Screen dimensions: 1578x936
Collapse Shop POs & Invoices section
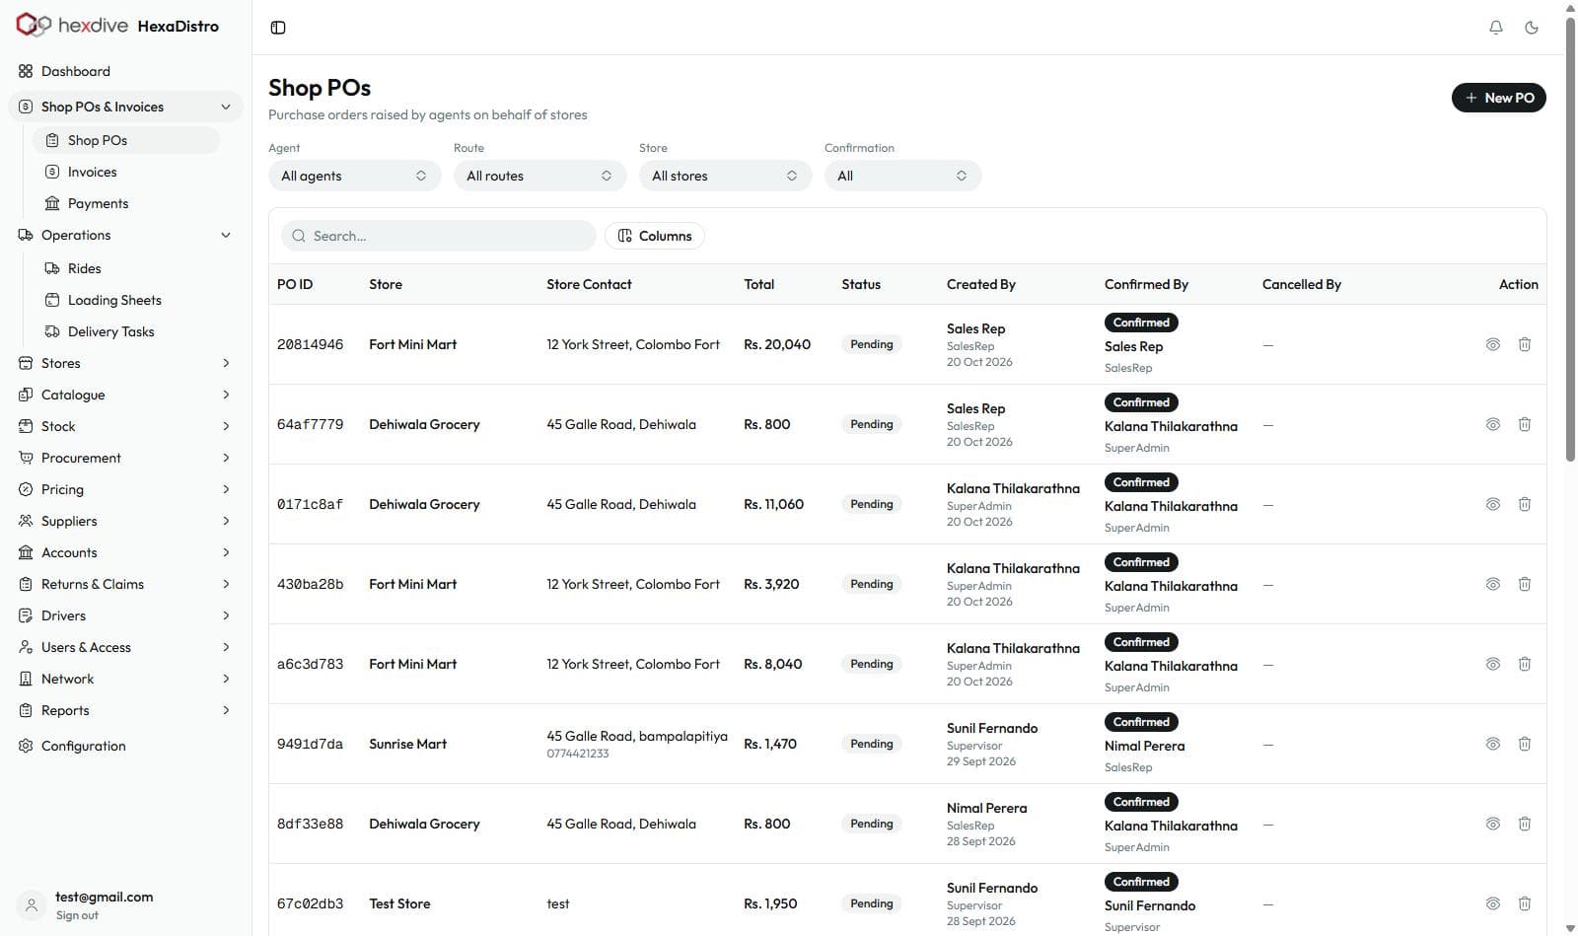[x=126, y=107]
